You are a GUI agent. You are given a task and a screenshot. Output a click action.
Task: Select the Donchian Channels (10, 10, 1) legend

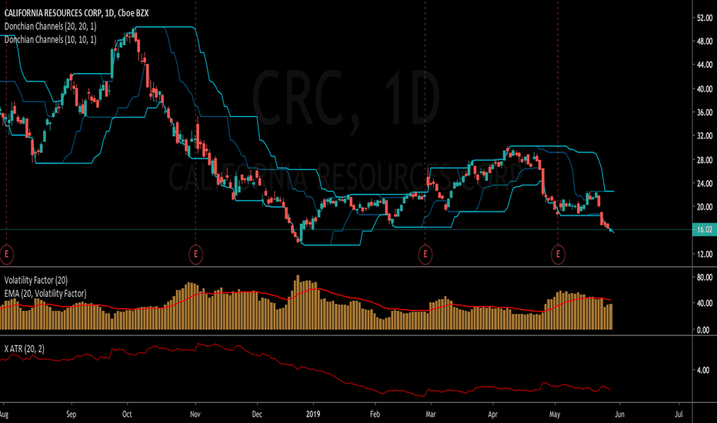pyautogui.click(x=50, y=40)
